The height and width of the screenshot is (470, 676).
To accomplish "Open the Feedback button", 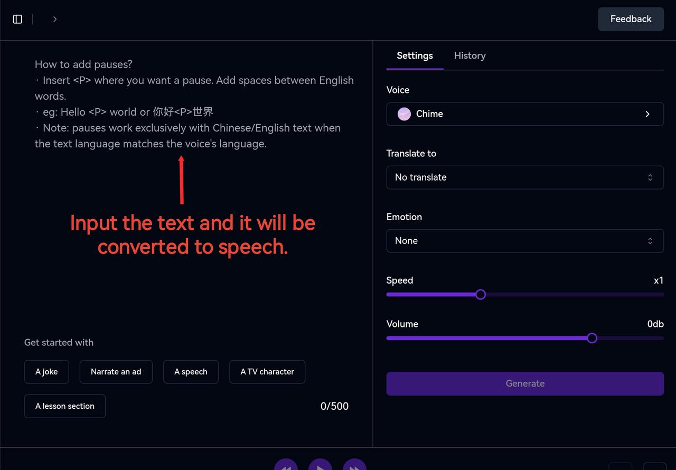I will [631, 19].
